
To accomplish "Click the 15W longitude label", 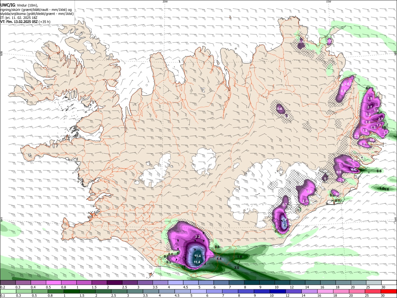I will pos(328,2).
